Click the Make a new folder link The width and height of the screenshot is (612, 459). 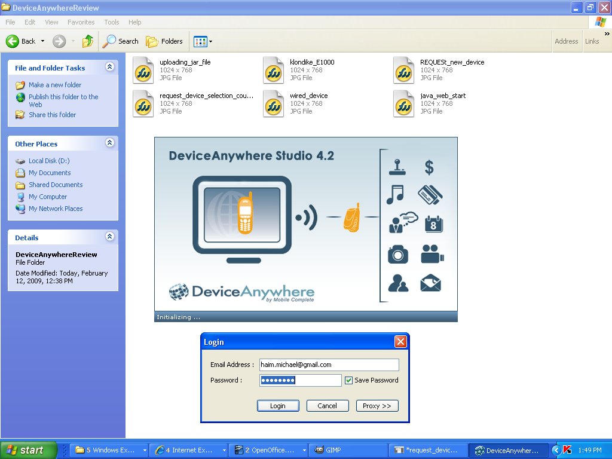(x=55, y=85)
